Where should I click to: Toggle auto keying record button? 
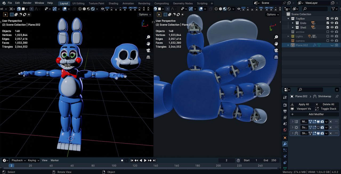122,160
